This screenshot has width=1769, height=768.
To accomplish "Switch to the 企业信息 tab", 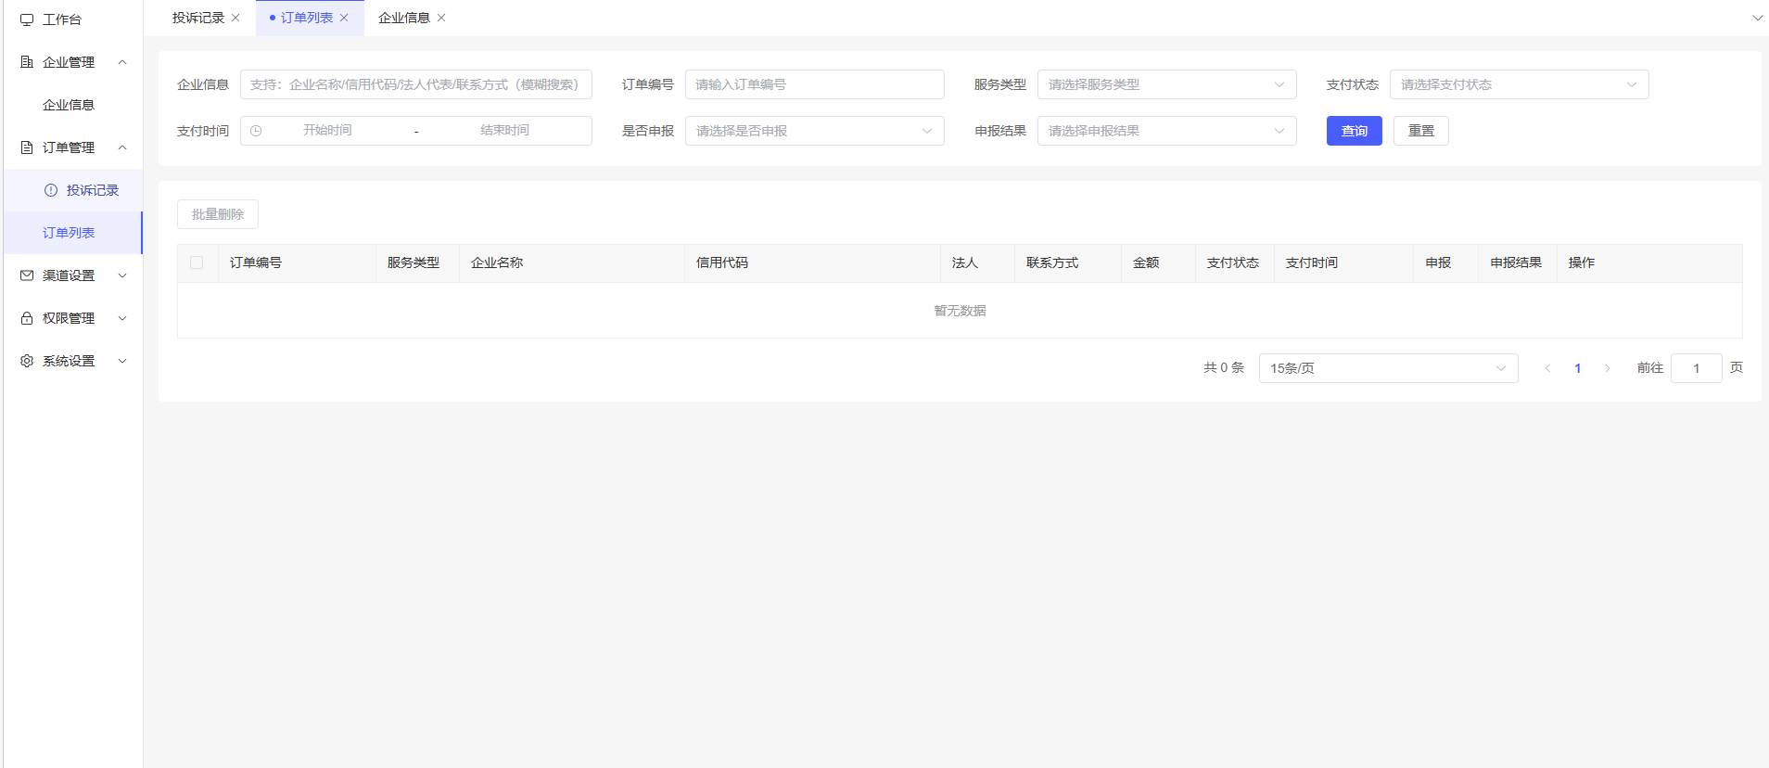I will click(x=403, y=18).
